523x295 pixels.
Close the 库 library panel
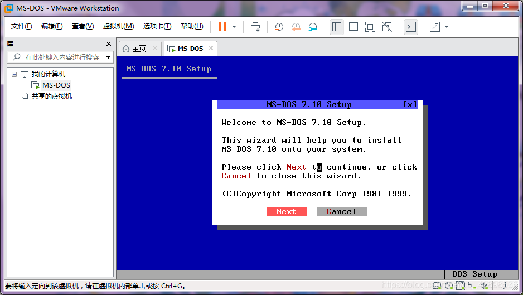pyautogui.click(x=108, y=43)
